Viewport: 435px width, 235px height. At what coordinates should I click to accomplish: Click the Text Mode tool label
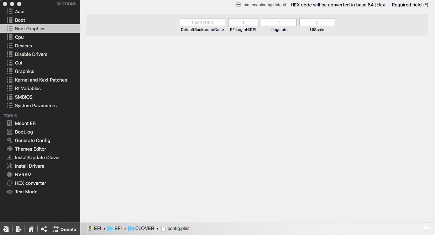coord(26,192)
